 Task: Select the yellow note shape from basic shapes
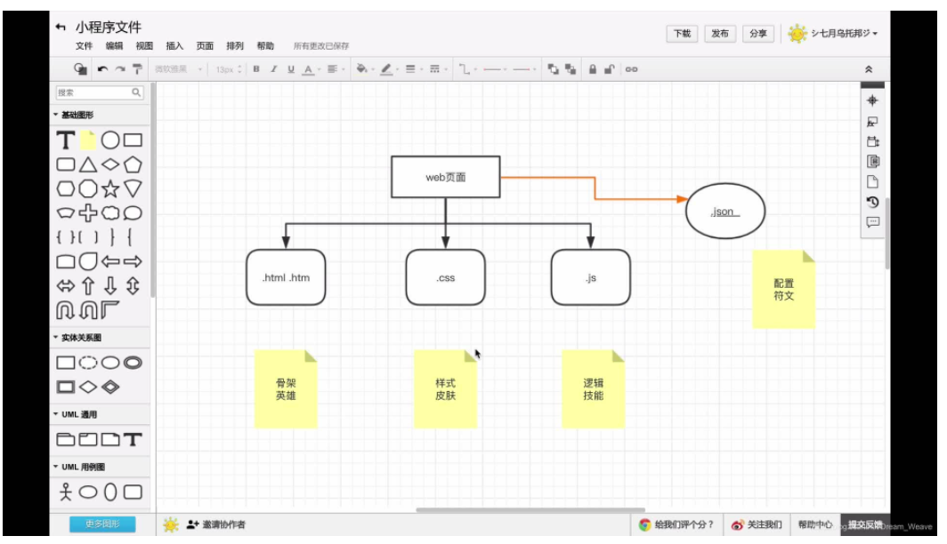88,140
